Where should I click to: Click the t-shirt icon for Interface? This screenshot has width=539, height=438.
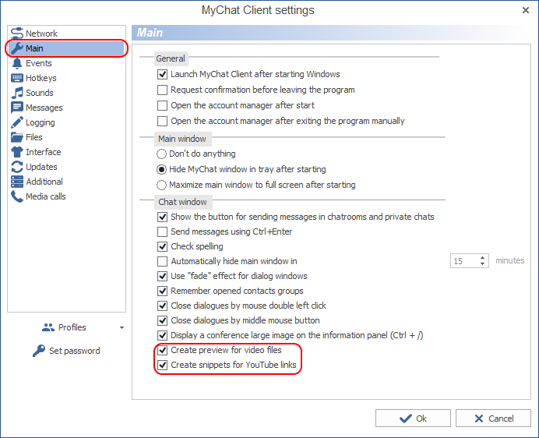[x=17, y=152]
